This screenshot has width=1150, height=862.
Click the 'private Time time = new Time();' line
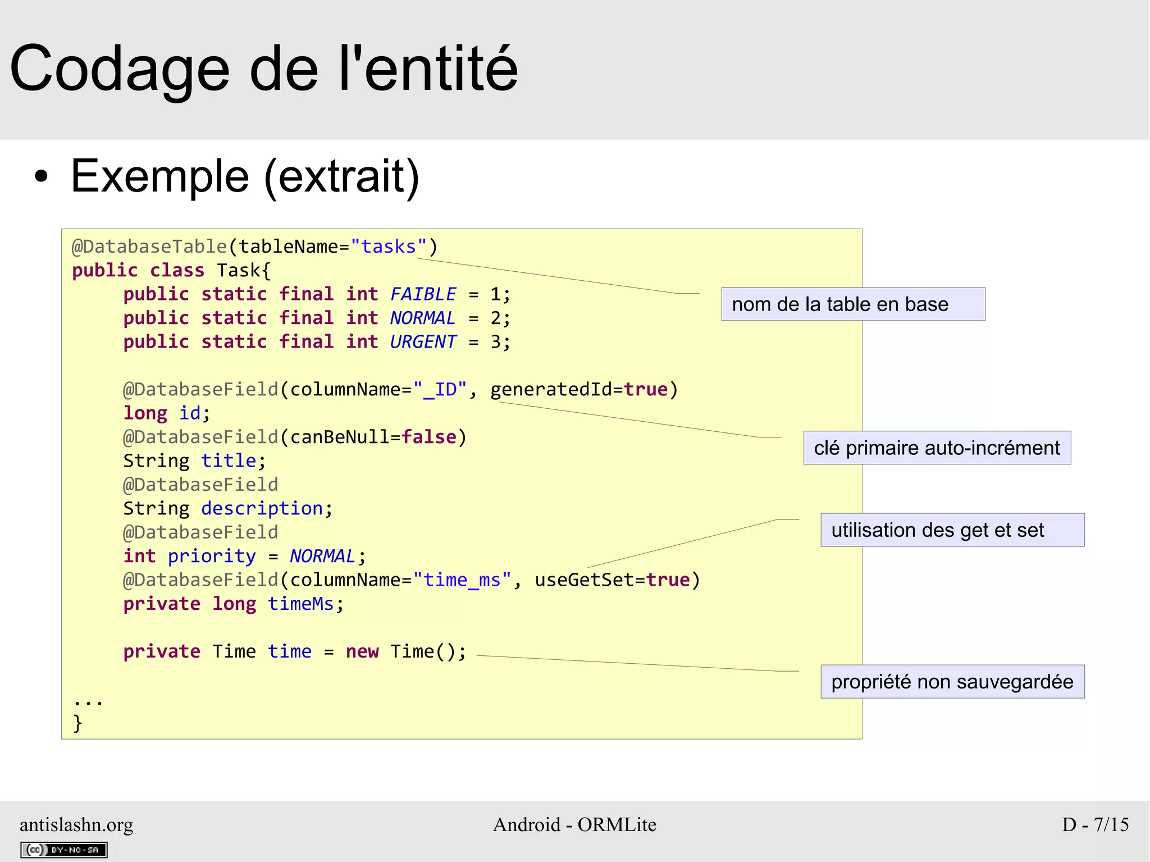[x=295, y=651]
